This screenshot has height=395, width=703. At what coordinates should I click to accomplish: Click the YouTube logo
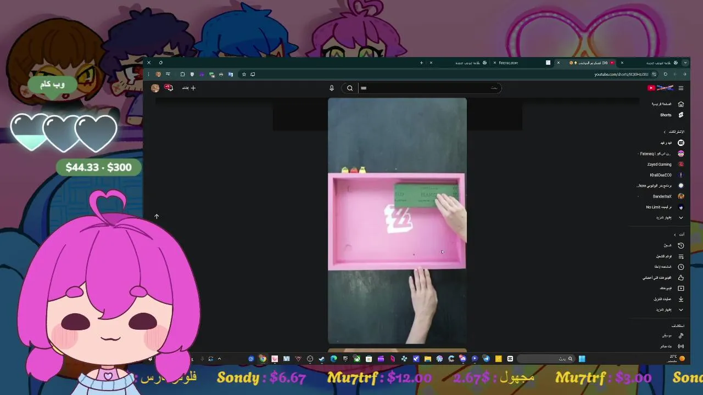click(x=661, y=88)
